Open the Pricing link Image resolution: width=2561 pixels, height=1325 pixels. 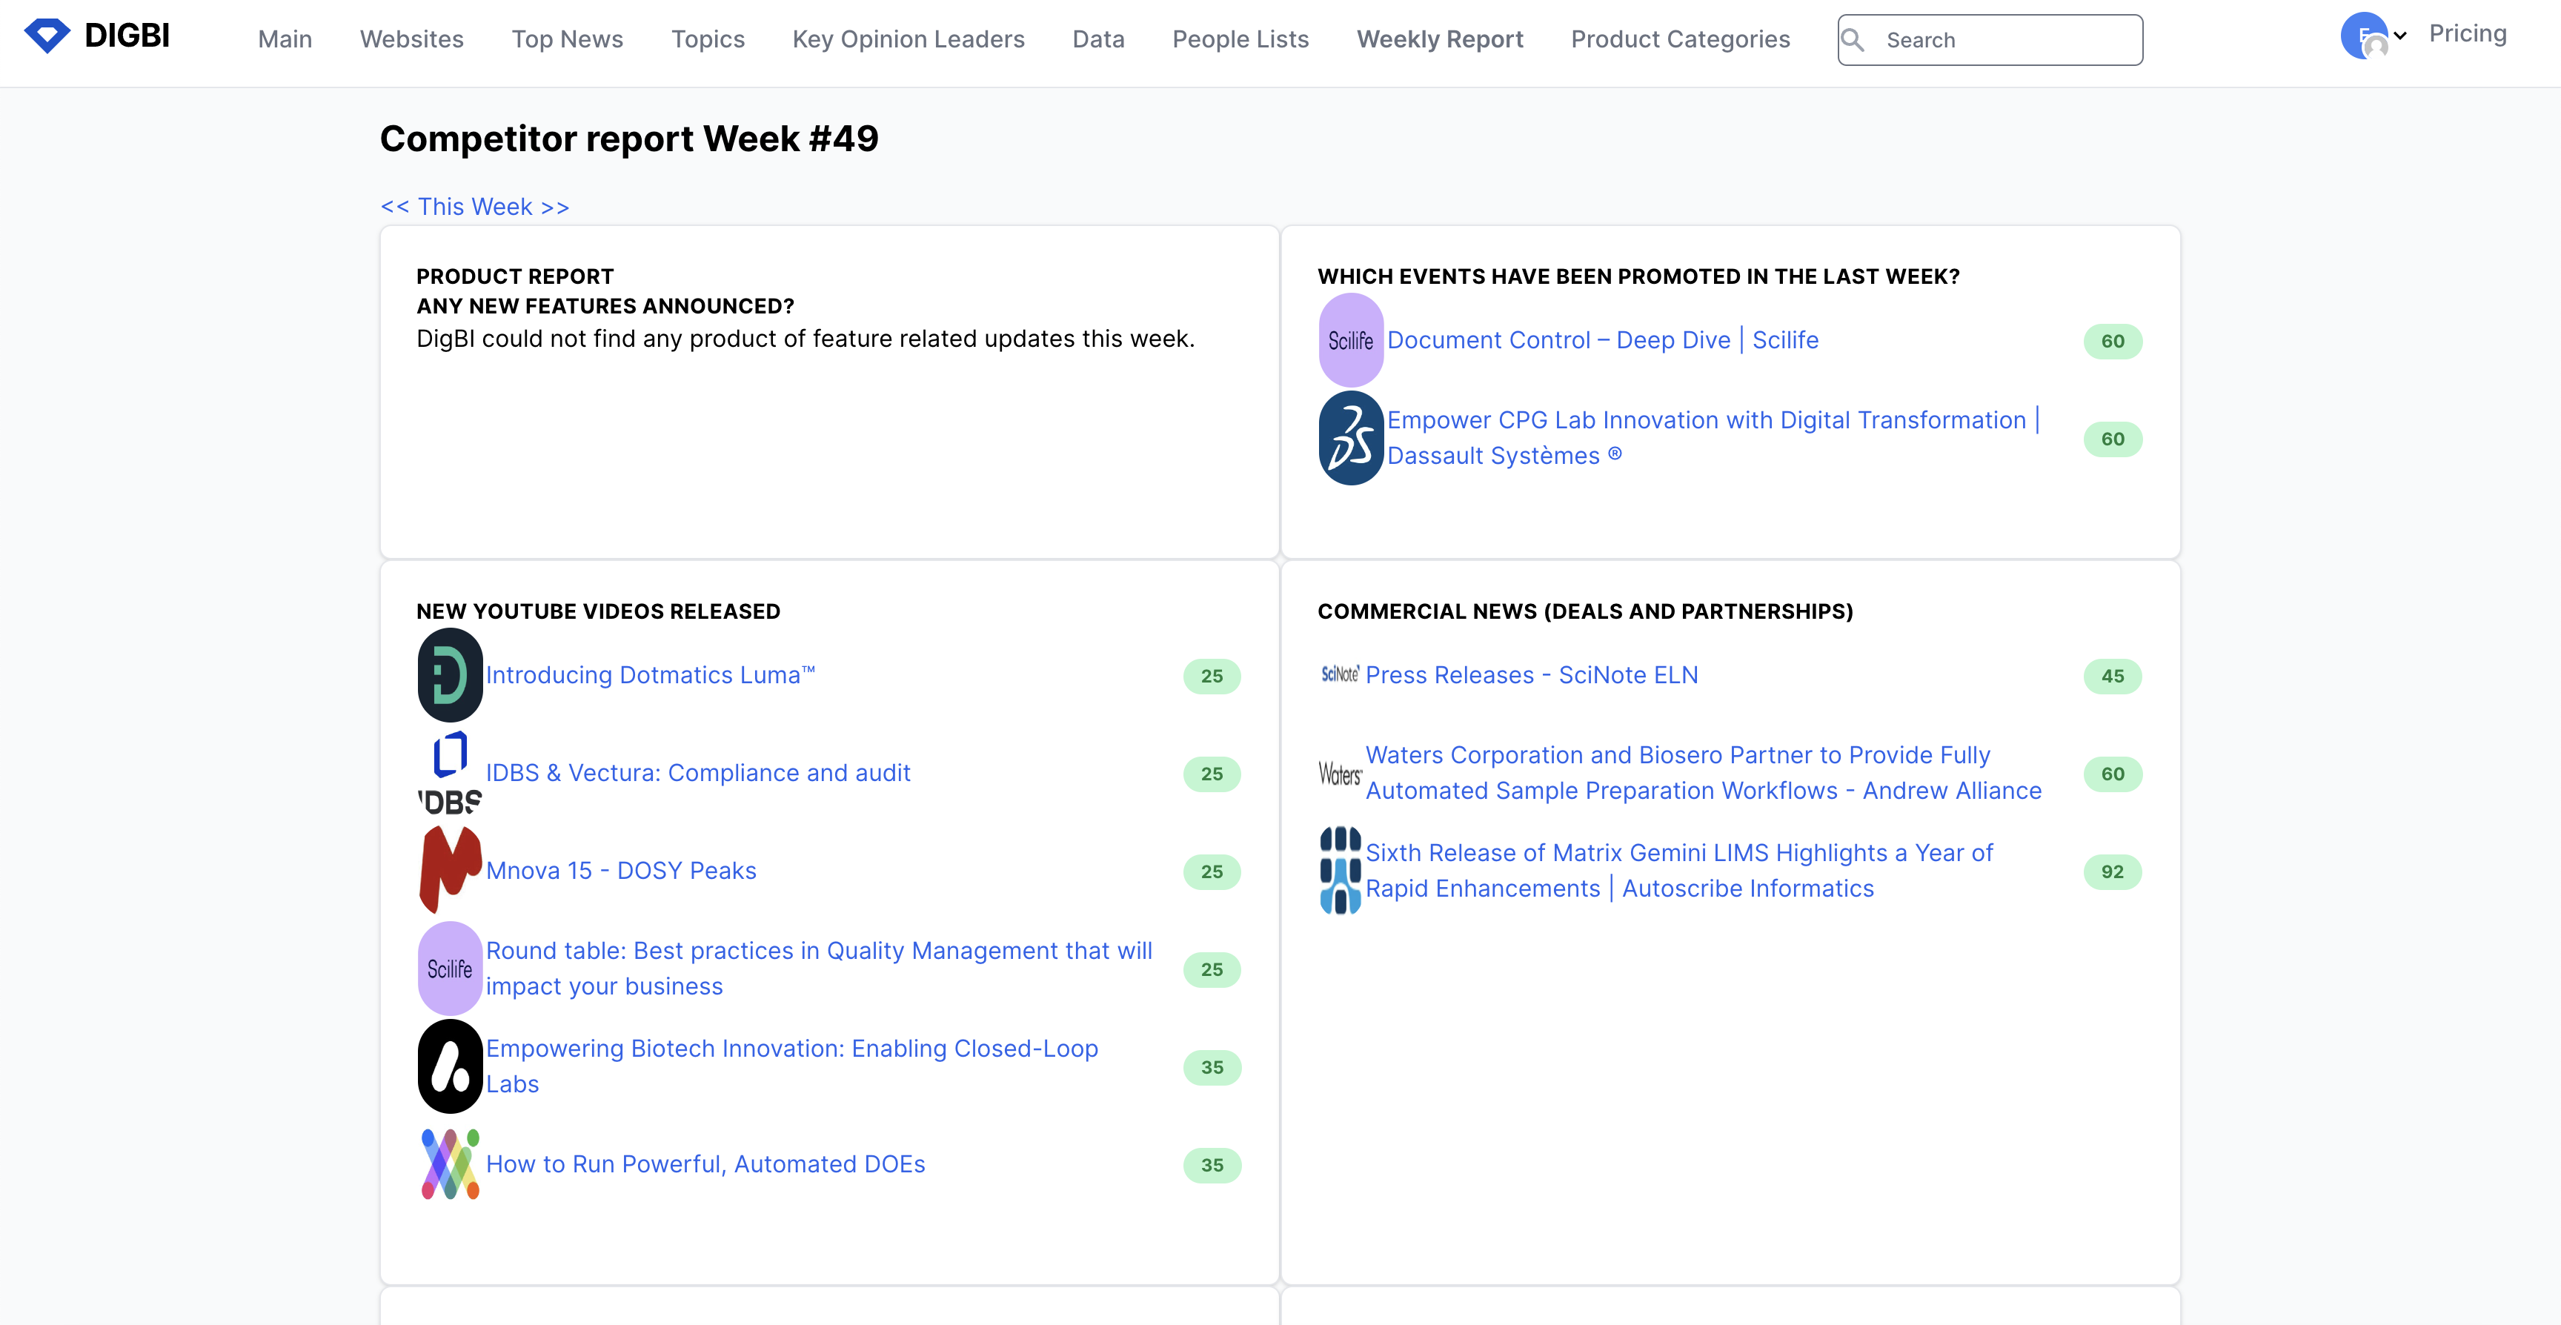[2468, 33]
